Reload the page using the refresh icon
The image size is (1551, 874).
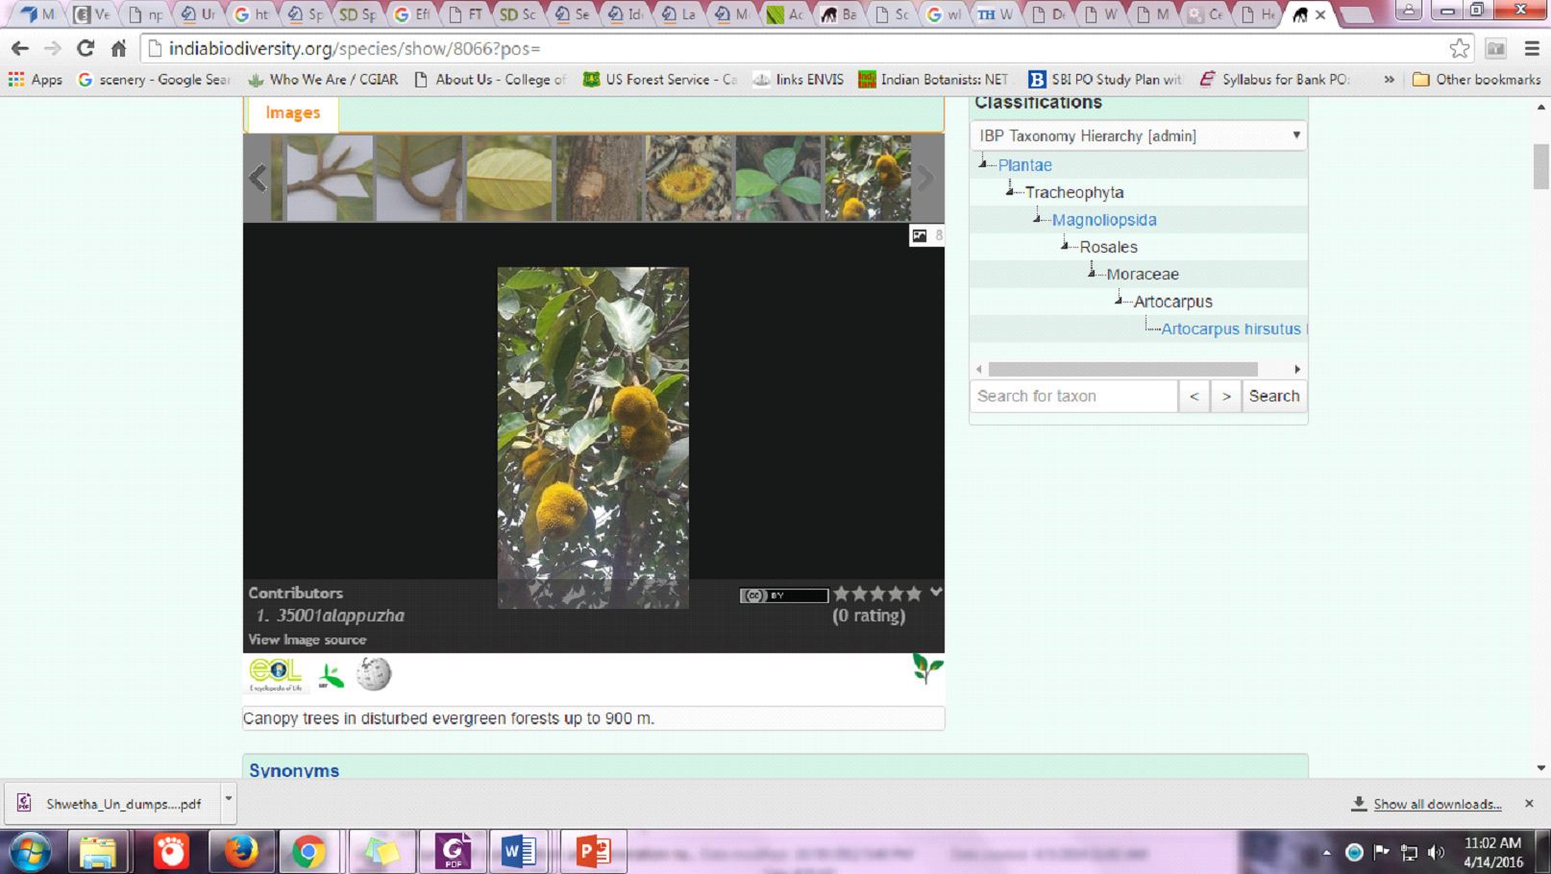(86, 48)
